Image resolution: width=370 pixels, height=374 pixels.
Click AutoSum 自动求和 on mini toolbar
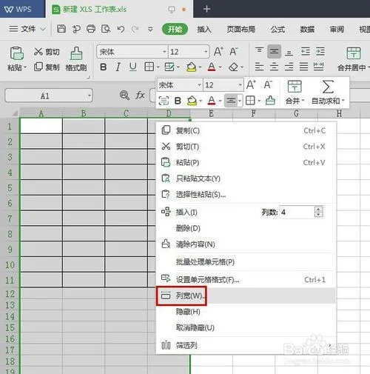point(328,93)
